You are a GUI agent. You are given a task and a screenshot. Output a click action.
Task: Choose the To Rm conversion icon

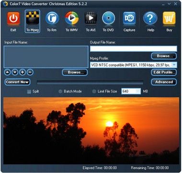[52, 18]
